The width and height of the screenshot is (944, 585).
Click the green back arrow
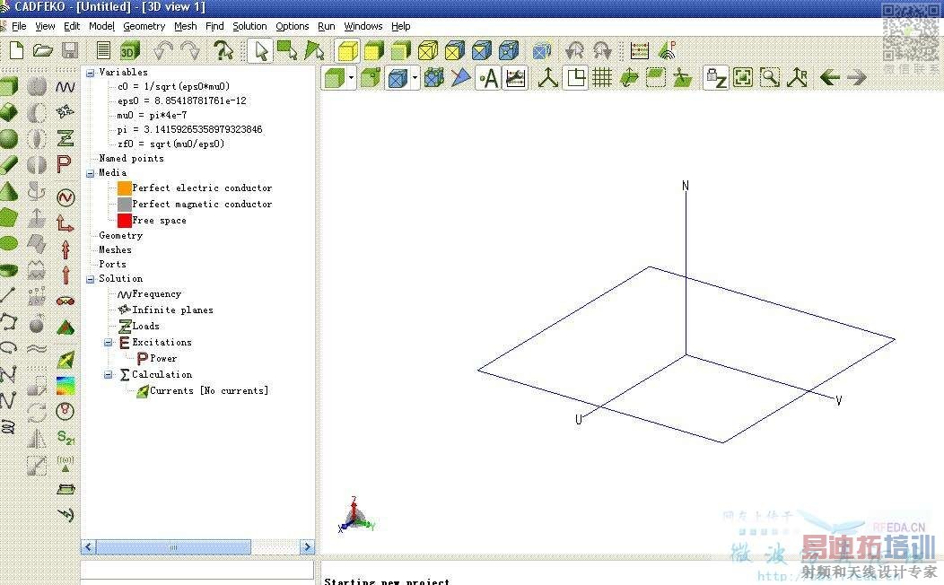[x=830, y=78]
